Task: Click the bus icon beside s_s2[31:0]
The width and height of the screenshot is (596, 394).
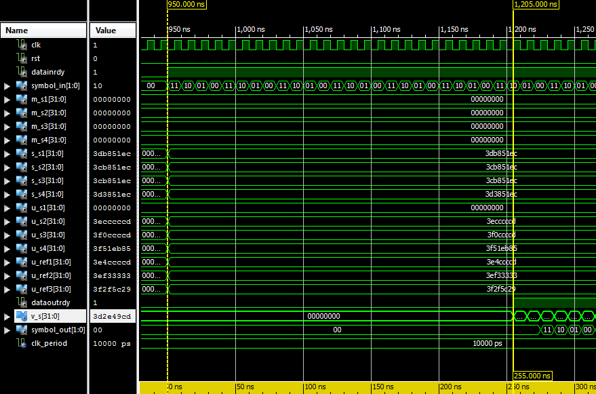Action: (x=22, y=168)
